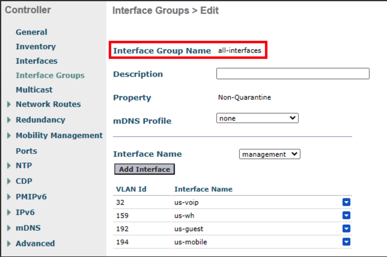Navigate to the Interfaces page
The width and height of the screenshot is (387, 257).
pos(37,61)
